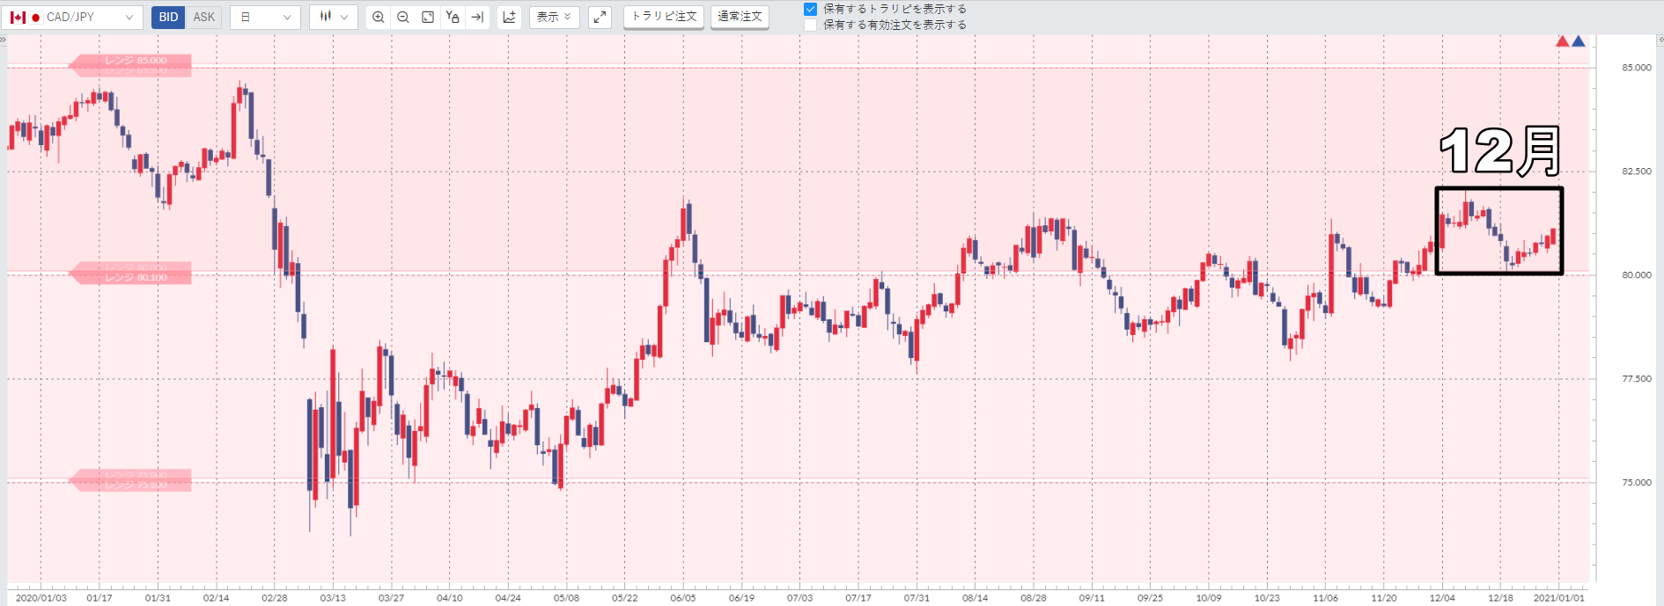
Task: Open the candlestick chart type dropdown
Action: click(x=334, y=17)
